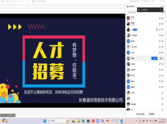167x124 pixels.
Task: Click the grey button beside 私聊
Action: [x=161, y=58]
